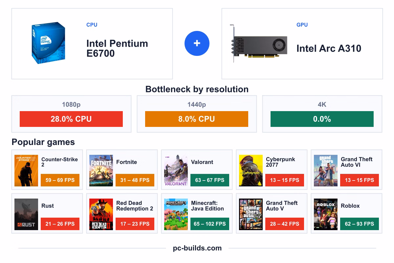This screenshot has width=394, height=263.
Task: Select the Intel Pentium box image
Action: pyautogui.click(x=49, y=43)
